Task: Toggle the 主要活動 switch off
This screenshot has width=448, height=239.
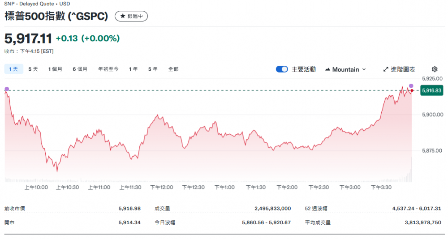Action: click(282, 69)
